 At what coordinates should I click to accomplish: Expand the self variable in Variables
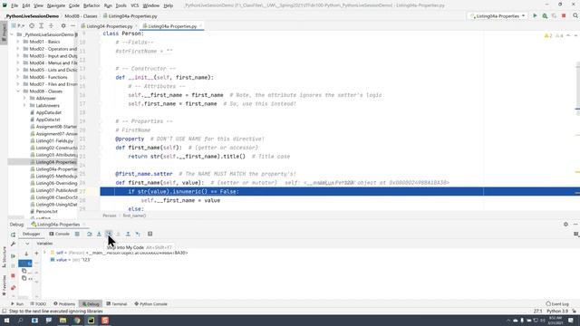pos(44,253)
